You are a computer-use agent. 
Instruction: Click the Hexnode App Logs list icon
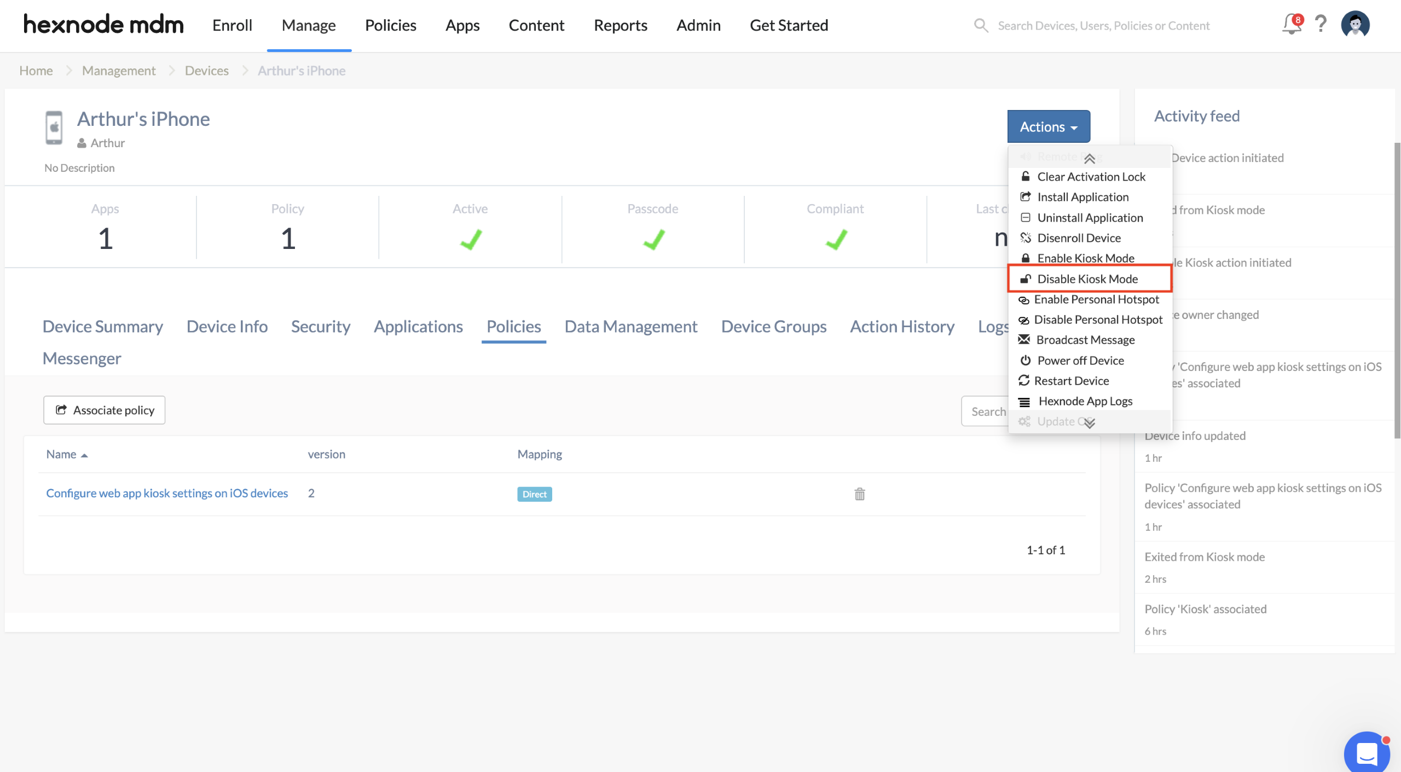1024,402
